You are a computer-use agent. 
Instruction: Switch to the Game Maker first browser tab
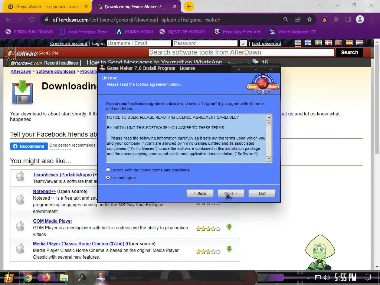(x=47, y=7)
